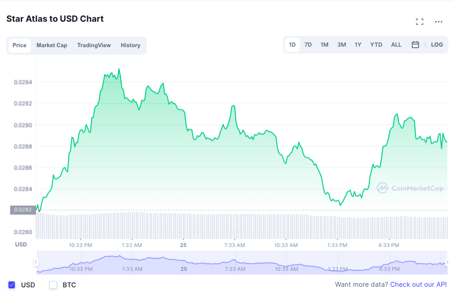453x291 pixels.
Task: Toggle the LOG scale button
Action: [437, 45]
